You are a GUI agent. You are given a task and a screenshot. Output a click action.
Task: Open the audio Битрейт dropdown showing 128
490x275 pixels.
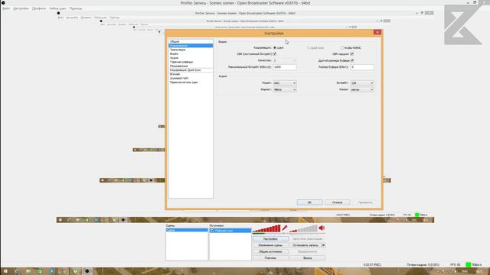coord(362,83)
